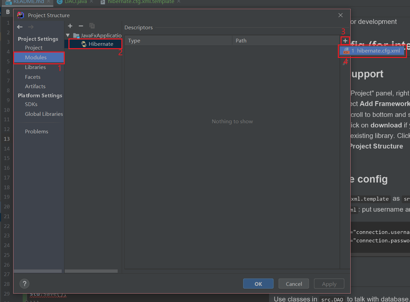The image size is (410, 302).
Task: Click the Path column header
Action: (x=286, y=41)
